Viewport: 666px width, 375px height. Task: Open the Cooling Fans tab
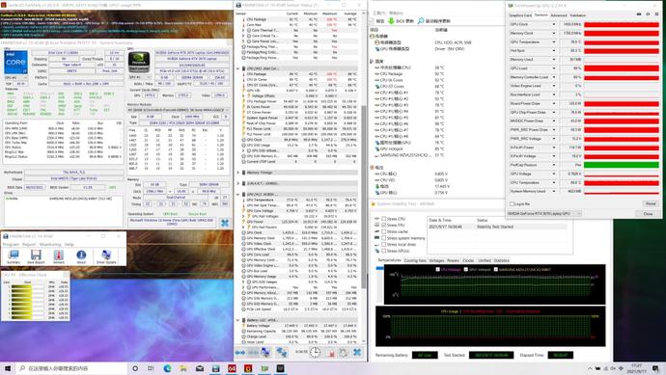pos(415,260)
